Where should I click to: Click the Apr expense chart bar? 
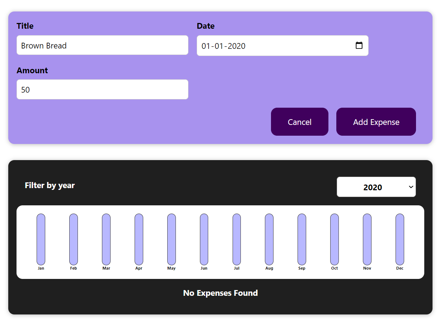pyautogui.click(x=139, y=239)
